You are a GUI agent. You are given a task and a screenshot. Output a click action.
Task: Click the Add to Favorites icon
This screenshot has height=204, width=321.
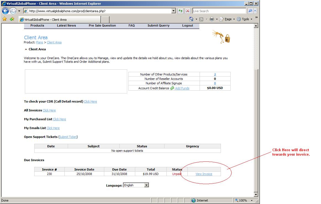click(x=12, y=19)
